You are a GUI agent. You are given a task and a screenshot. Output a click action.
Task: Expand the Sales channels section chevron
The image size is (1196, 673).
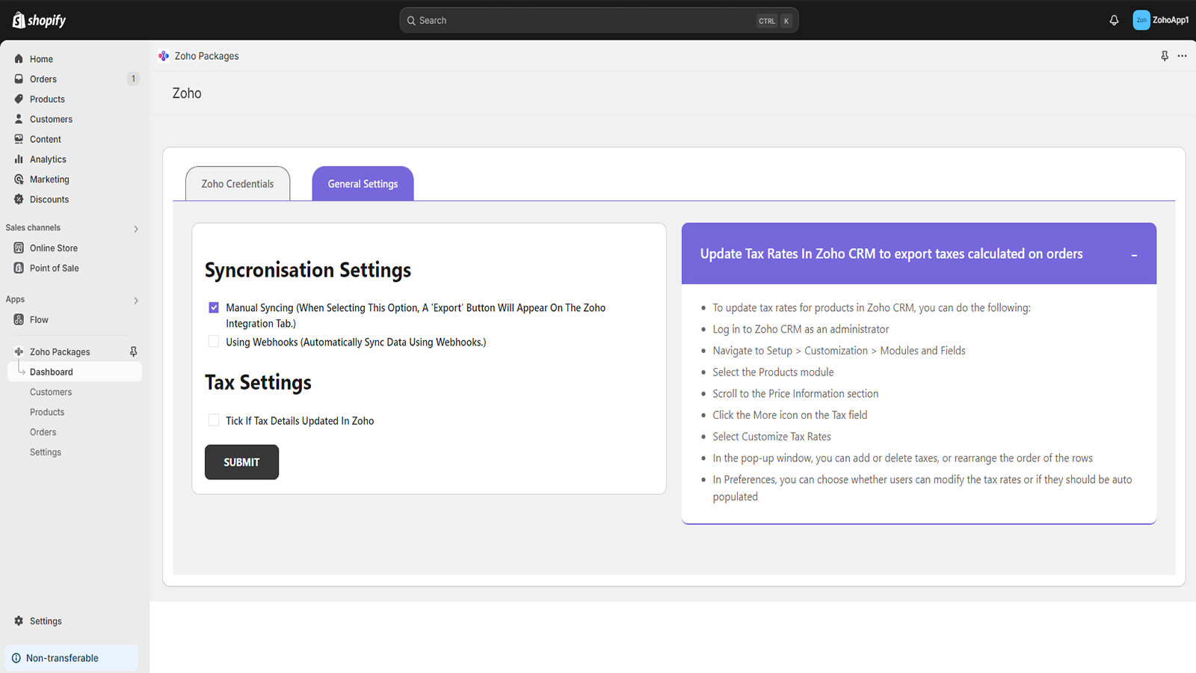click(136, 229)
